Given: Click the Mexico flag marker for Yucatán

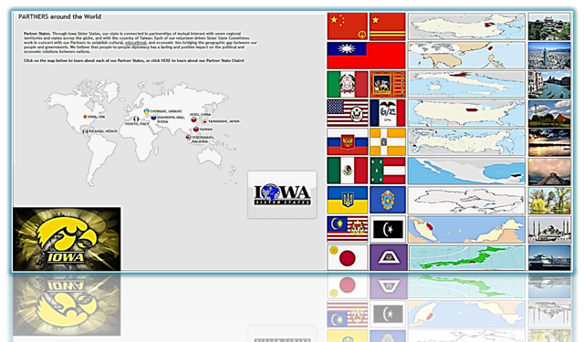Looking at the screenshot, I should tap(85, 131).
